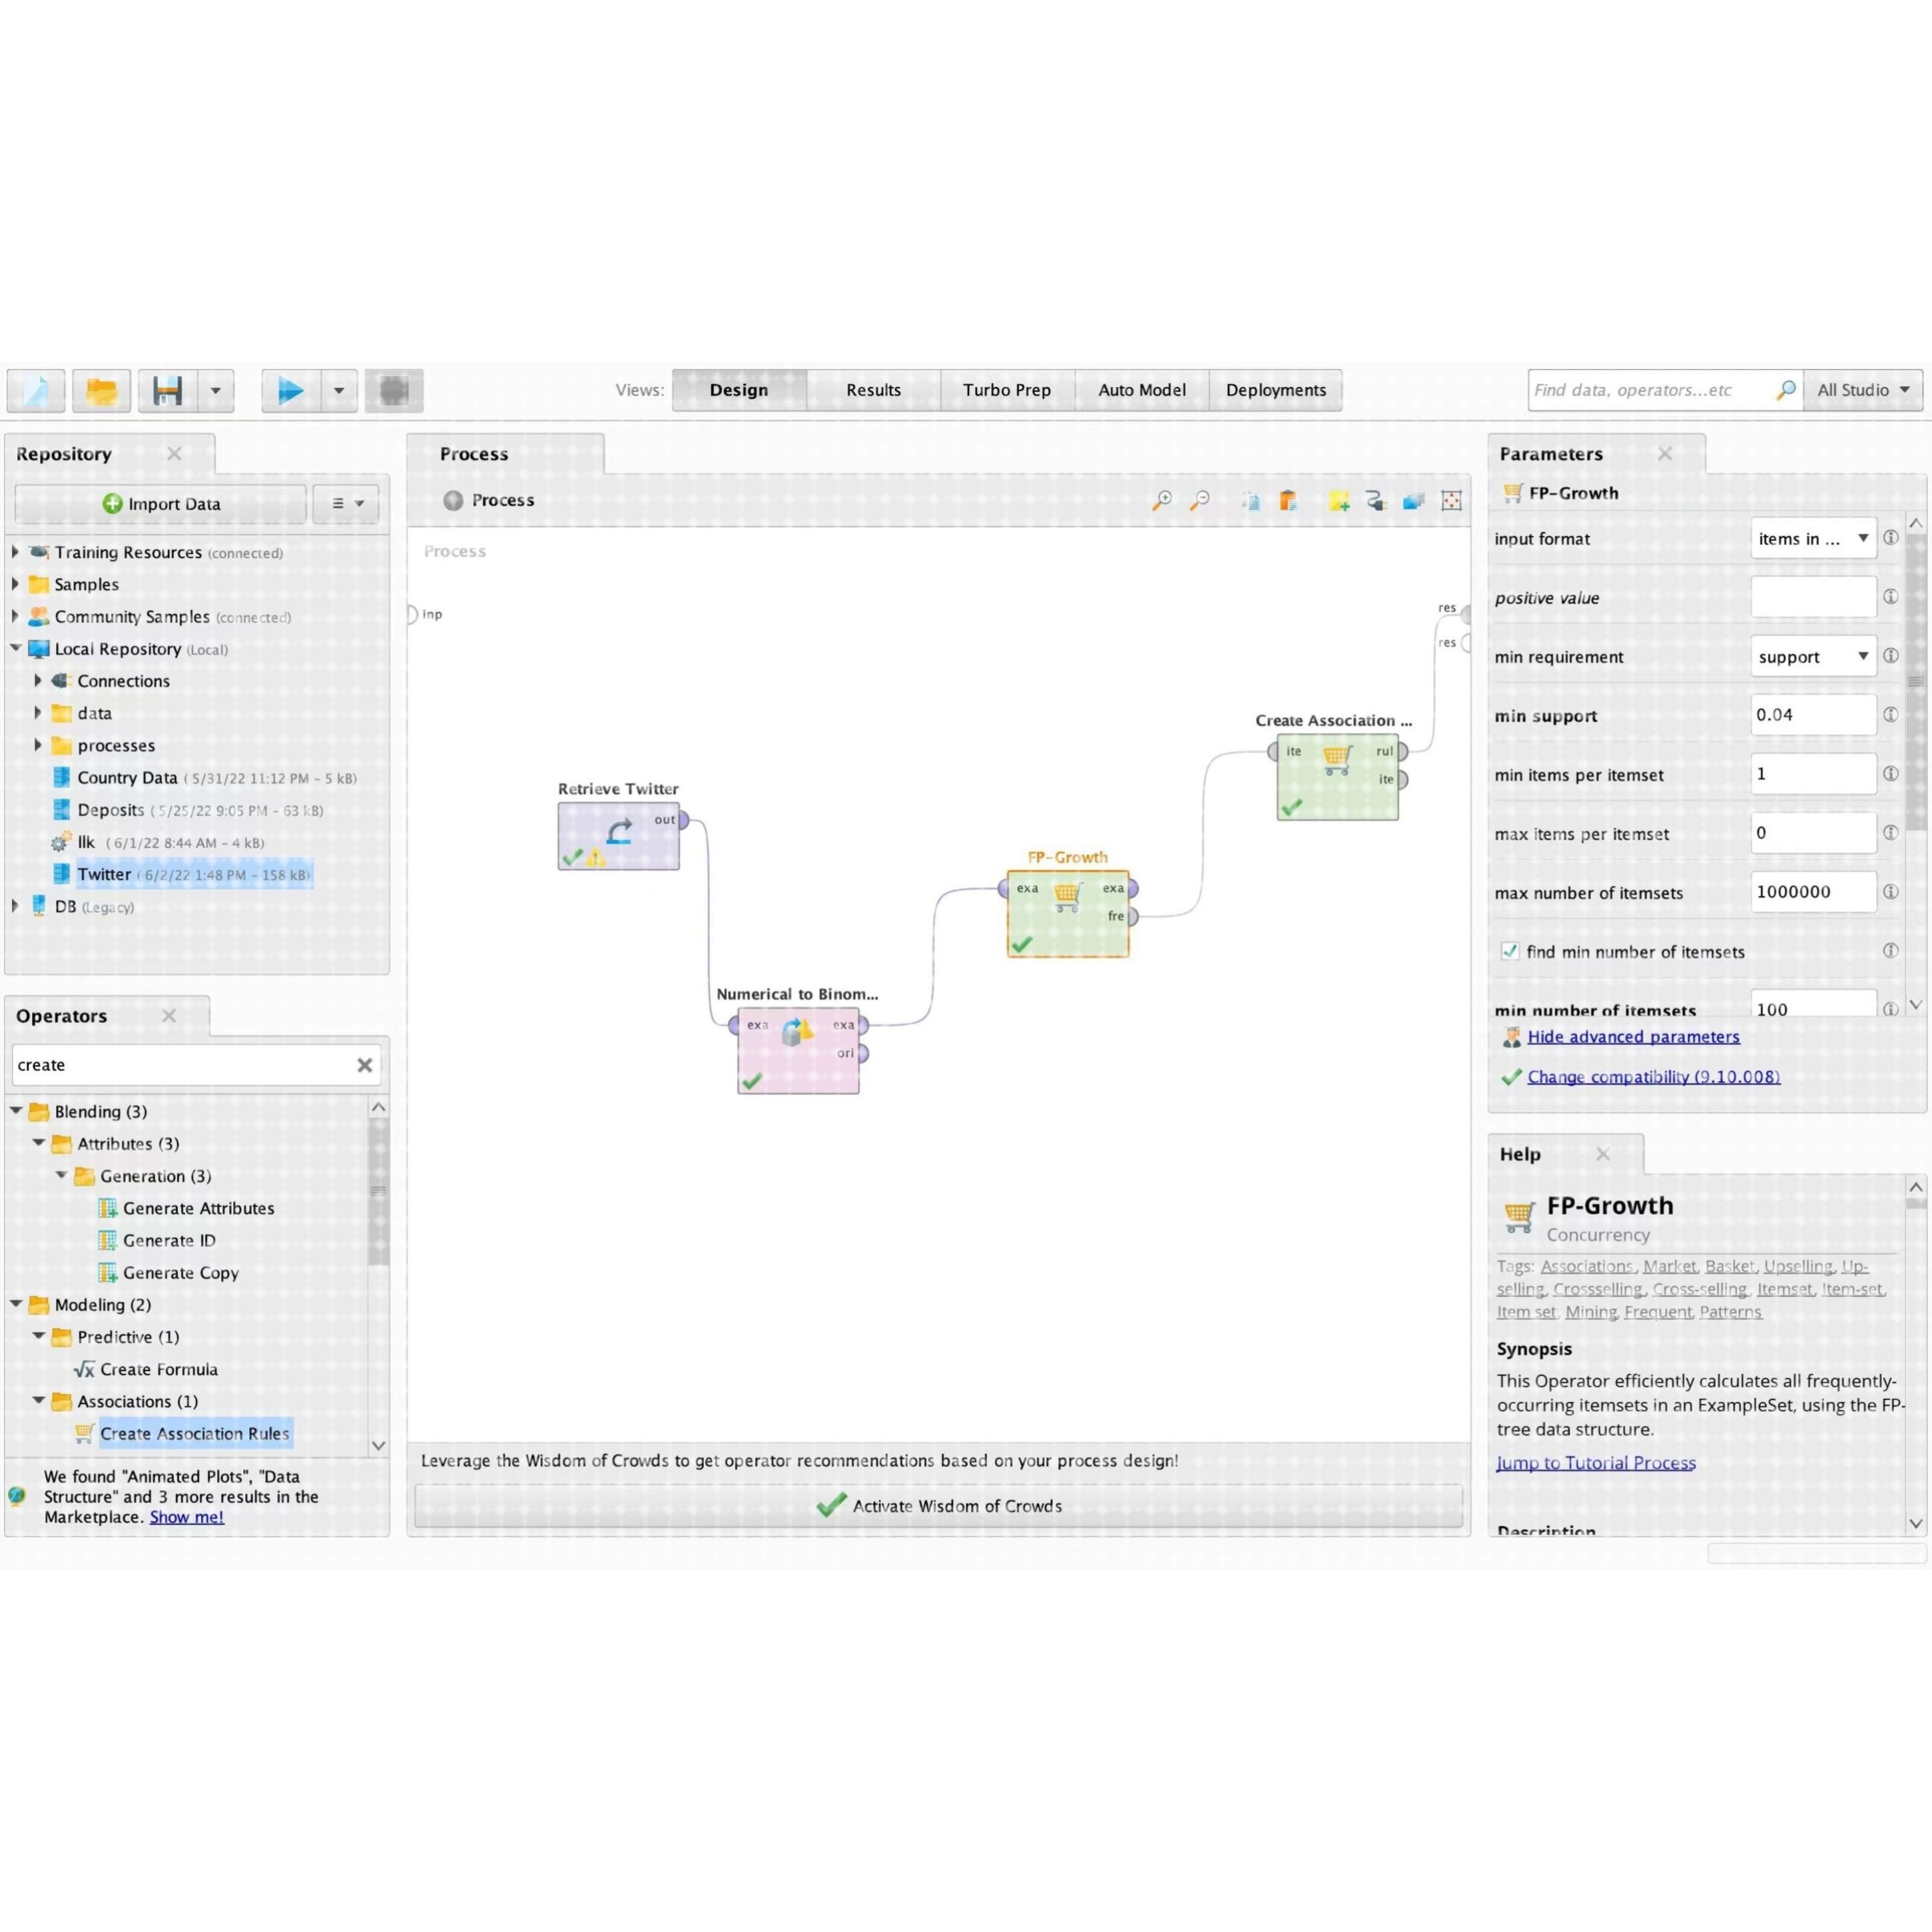The height and width of the screenshot is (1932, 1932).
Task: Select the FP-Growth operator on the canvas
Action: click(x=1067, y=917)
